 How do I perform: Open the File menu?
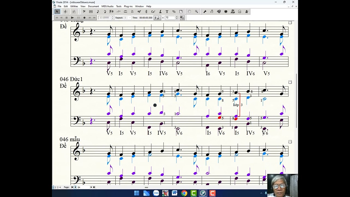(x=59, y=6)
